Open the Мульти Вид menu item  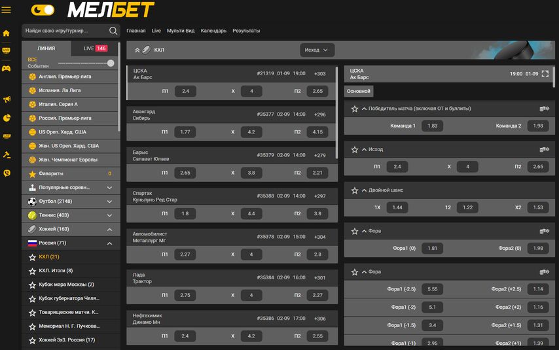(181, 31)
